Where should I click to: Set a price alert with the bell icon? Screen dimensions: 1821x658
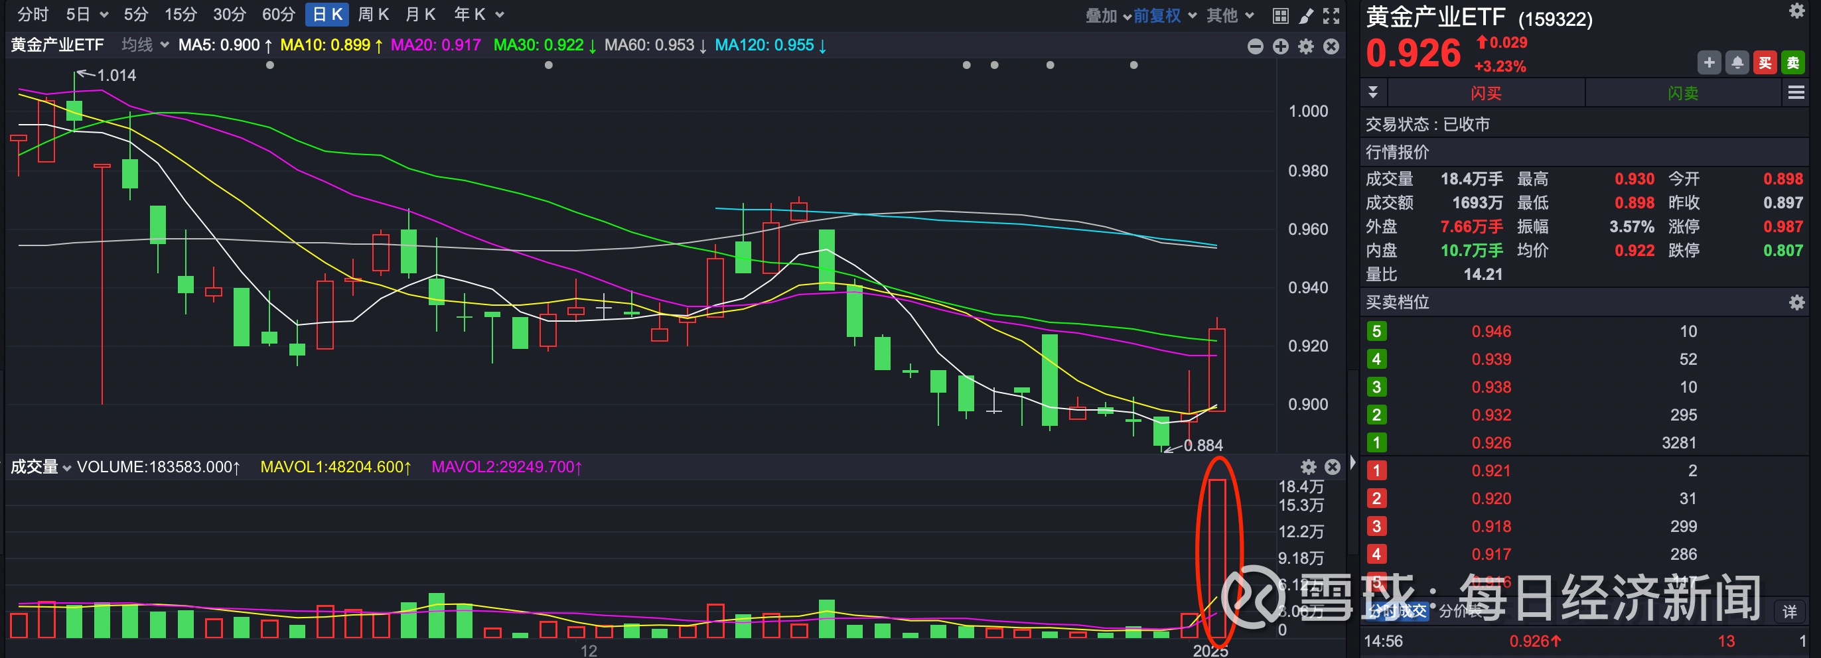coord(1737,62)
